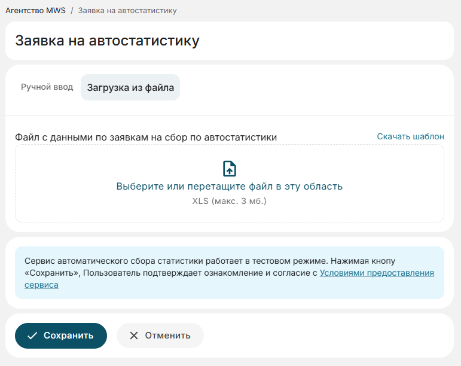Select the Загрузка из файла tab
The height and width of the screenshot is (366, 461).
130,87
